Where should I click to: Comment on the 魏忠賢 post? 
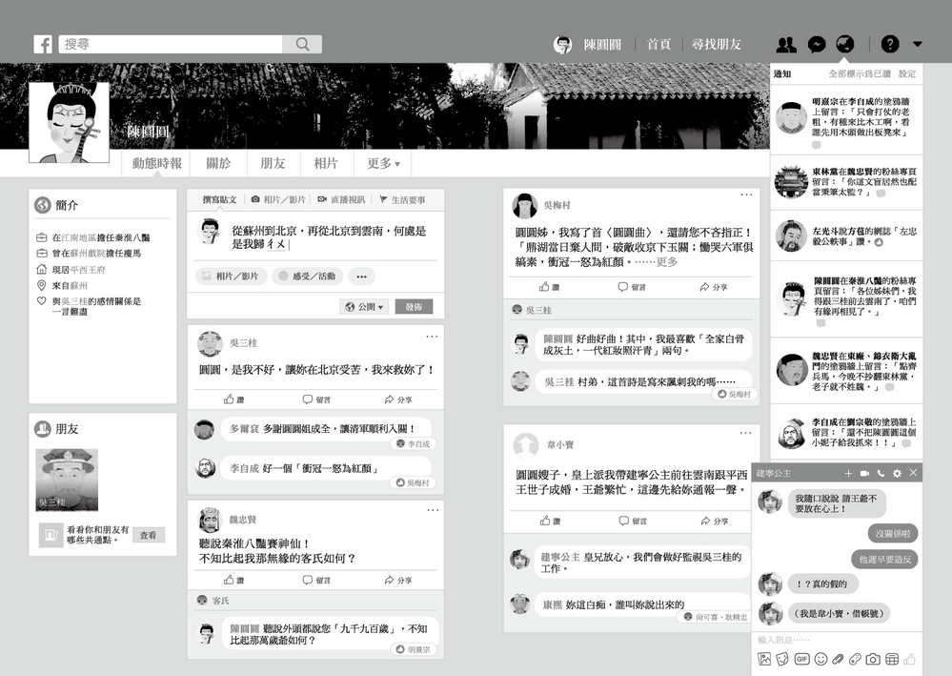coord(316,580)
